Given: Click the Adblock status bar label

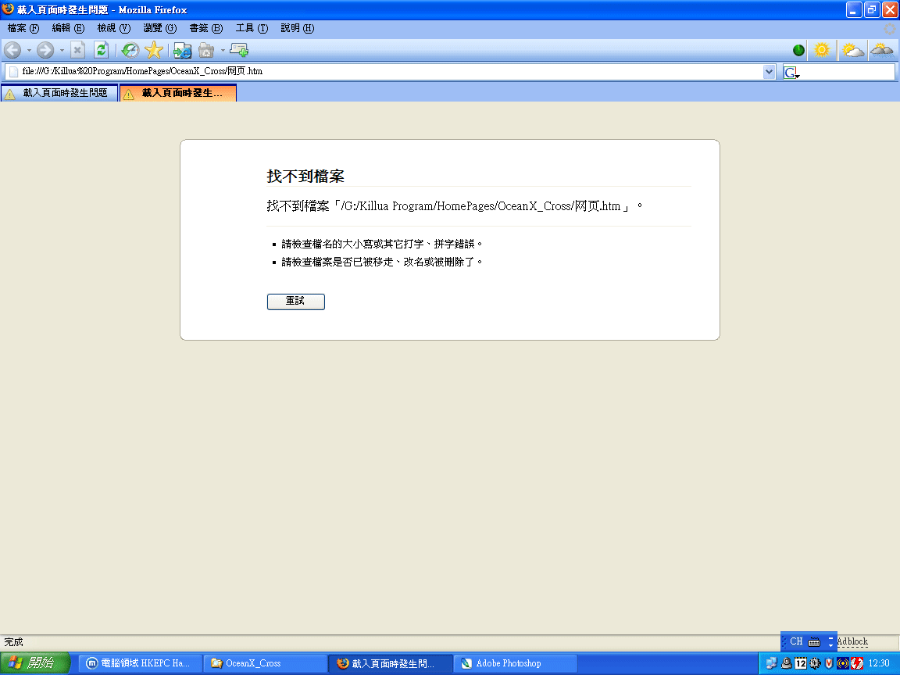Looking at the screenshot, I should point(852,641).
